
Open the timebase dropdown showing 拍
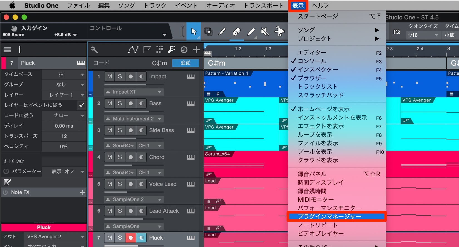(x=64, y=74)
